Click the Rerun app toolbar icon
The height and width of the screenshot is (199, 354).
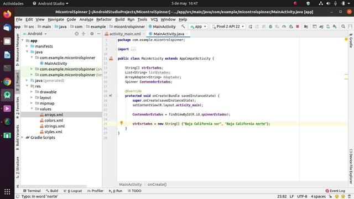click(x=250, y=27)
